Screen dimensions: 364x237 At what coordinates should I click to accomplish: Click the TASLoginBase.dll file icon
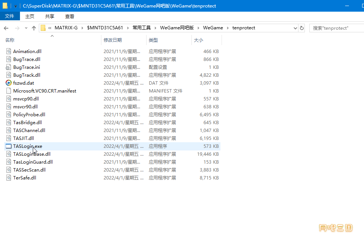point(9,154)
